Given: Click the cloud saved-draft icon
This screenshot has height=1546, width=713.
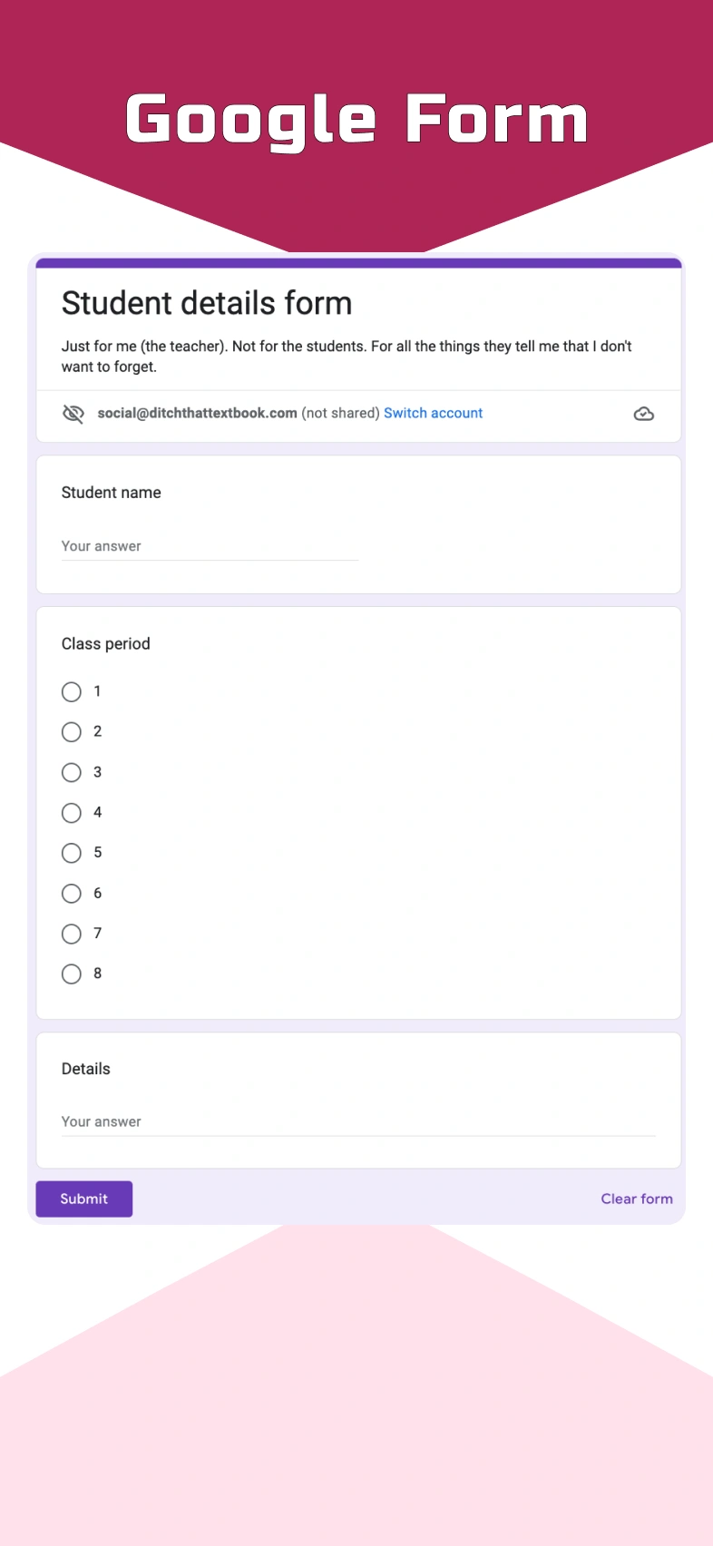Looking at the screenshot, I should click(x=643, y=414).
